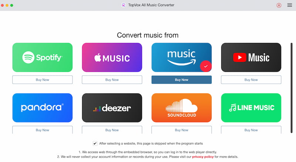Image resolution: width=296 pixels, height=162 pixels.
Task: Select the Amazon Music tile
Action: pos(181,57)
